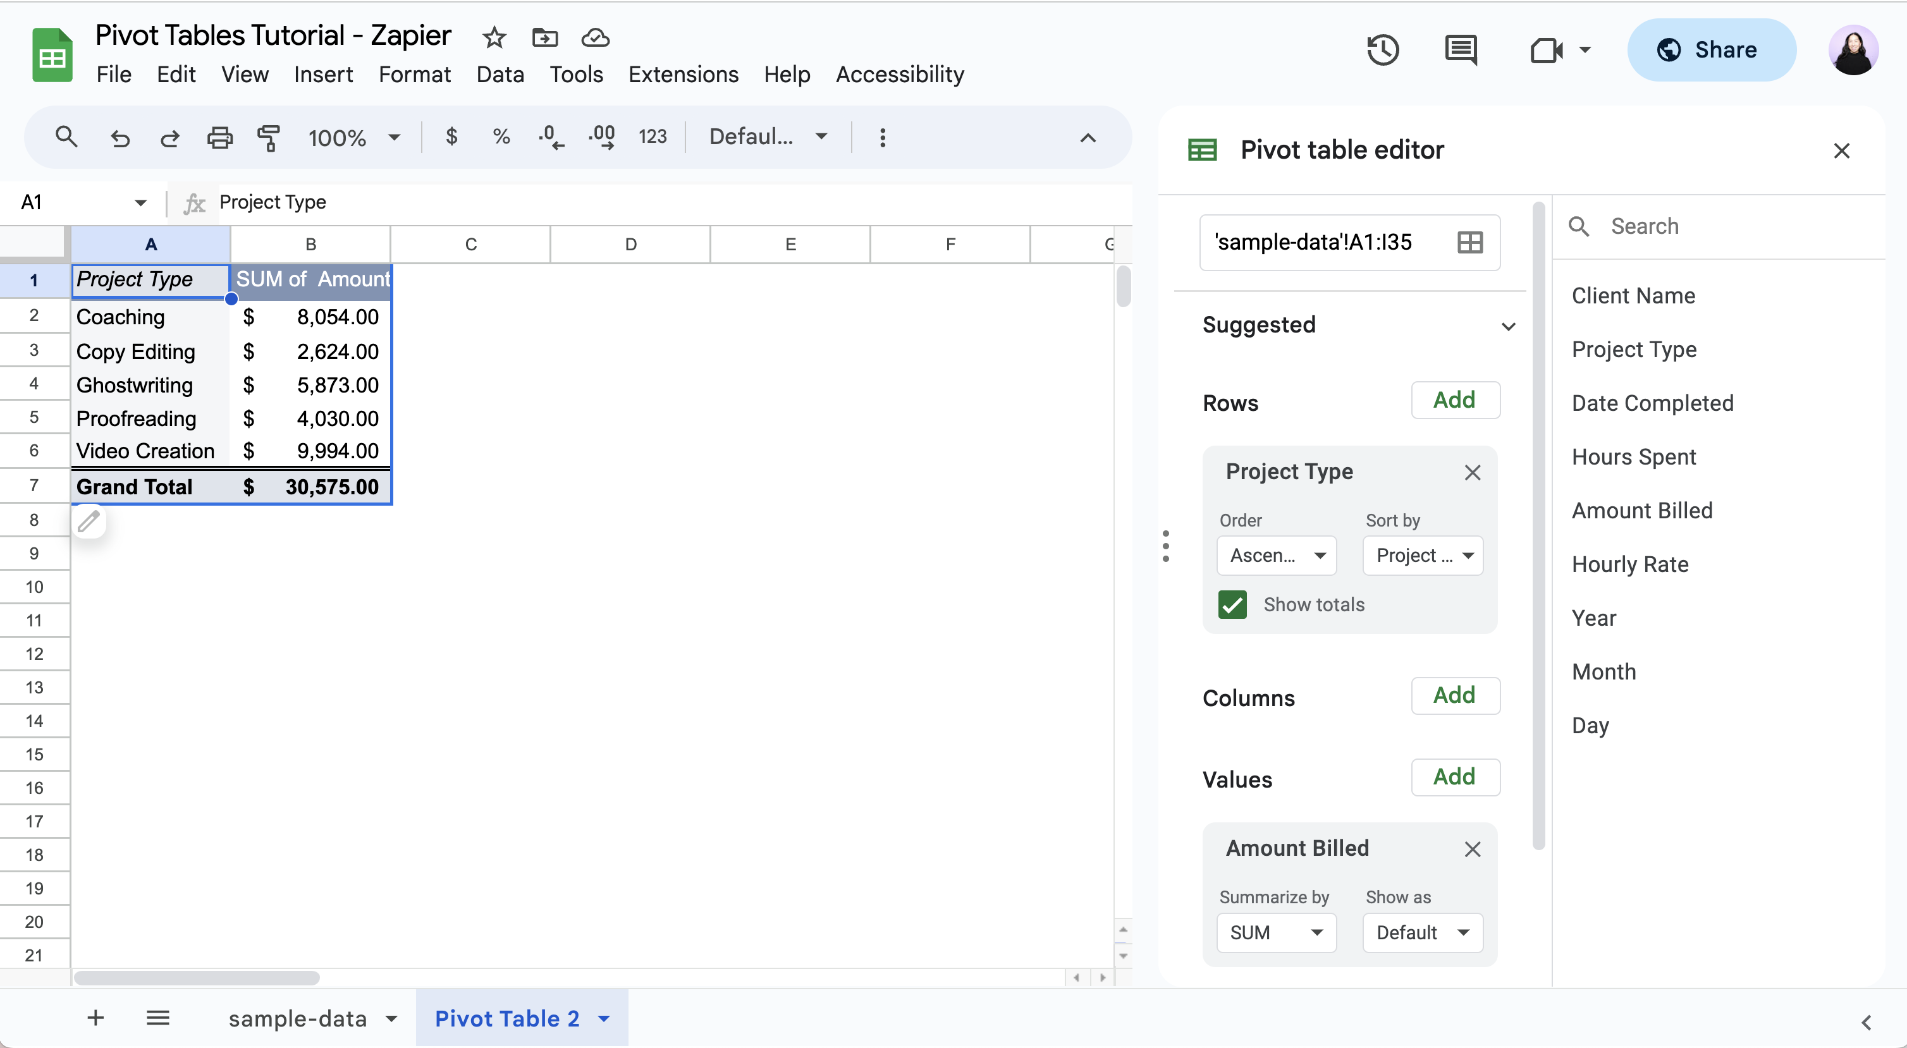
Task: Click the search icon in pivot editor
Action: [1580, 226]
